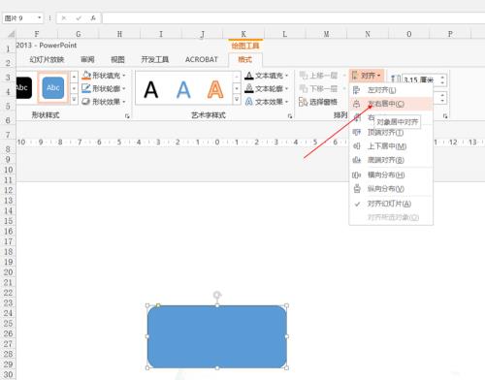Apply the blue Abc shape style

[x=53, y=87]
